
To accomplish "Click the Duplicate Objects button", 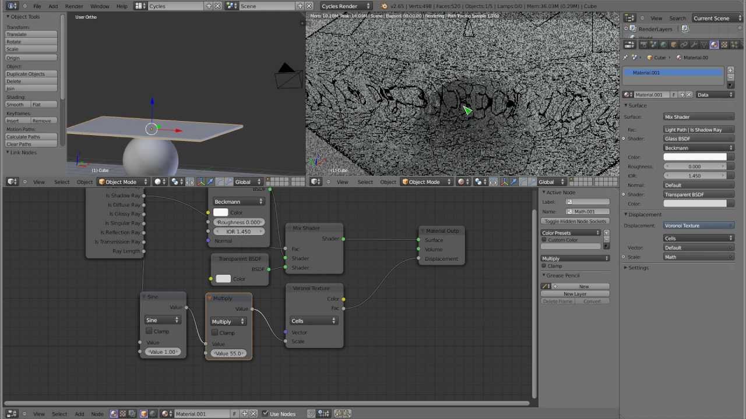I will 31,74.
